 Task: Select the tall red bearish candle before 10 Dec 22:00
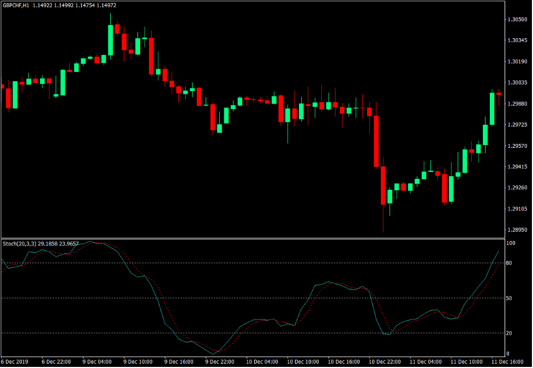click(376, 142)
